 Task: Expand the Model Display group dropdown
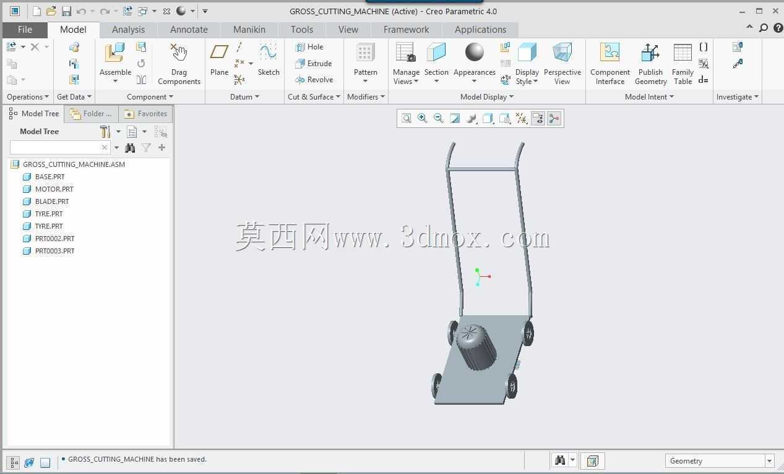click(487, 97)
